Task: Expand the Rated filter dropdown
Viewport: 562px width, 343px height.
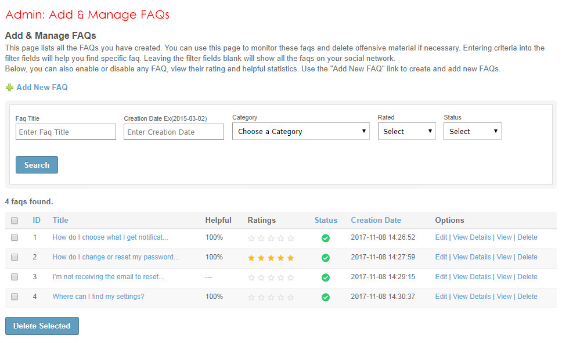Action: 406,132
